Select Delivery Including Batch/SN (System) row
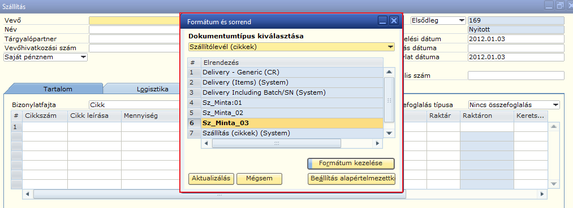573x208 pixels. (x=292, y=92)
